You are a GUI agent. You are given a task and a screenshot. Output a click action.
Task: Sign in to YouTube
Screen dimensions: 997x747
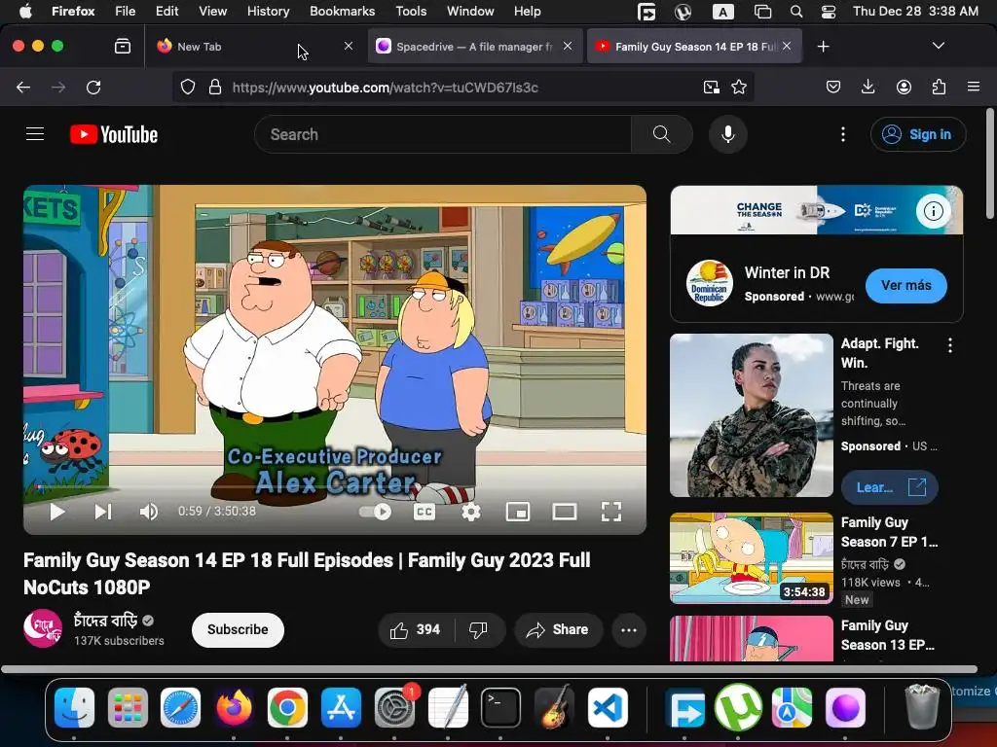pos(917,134)
